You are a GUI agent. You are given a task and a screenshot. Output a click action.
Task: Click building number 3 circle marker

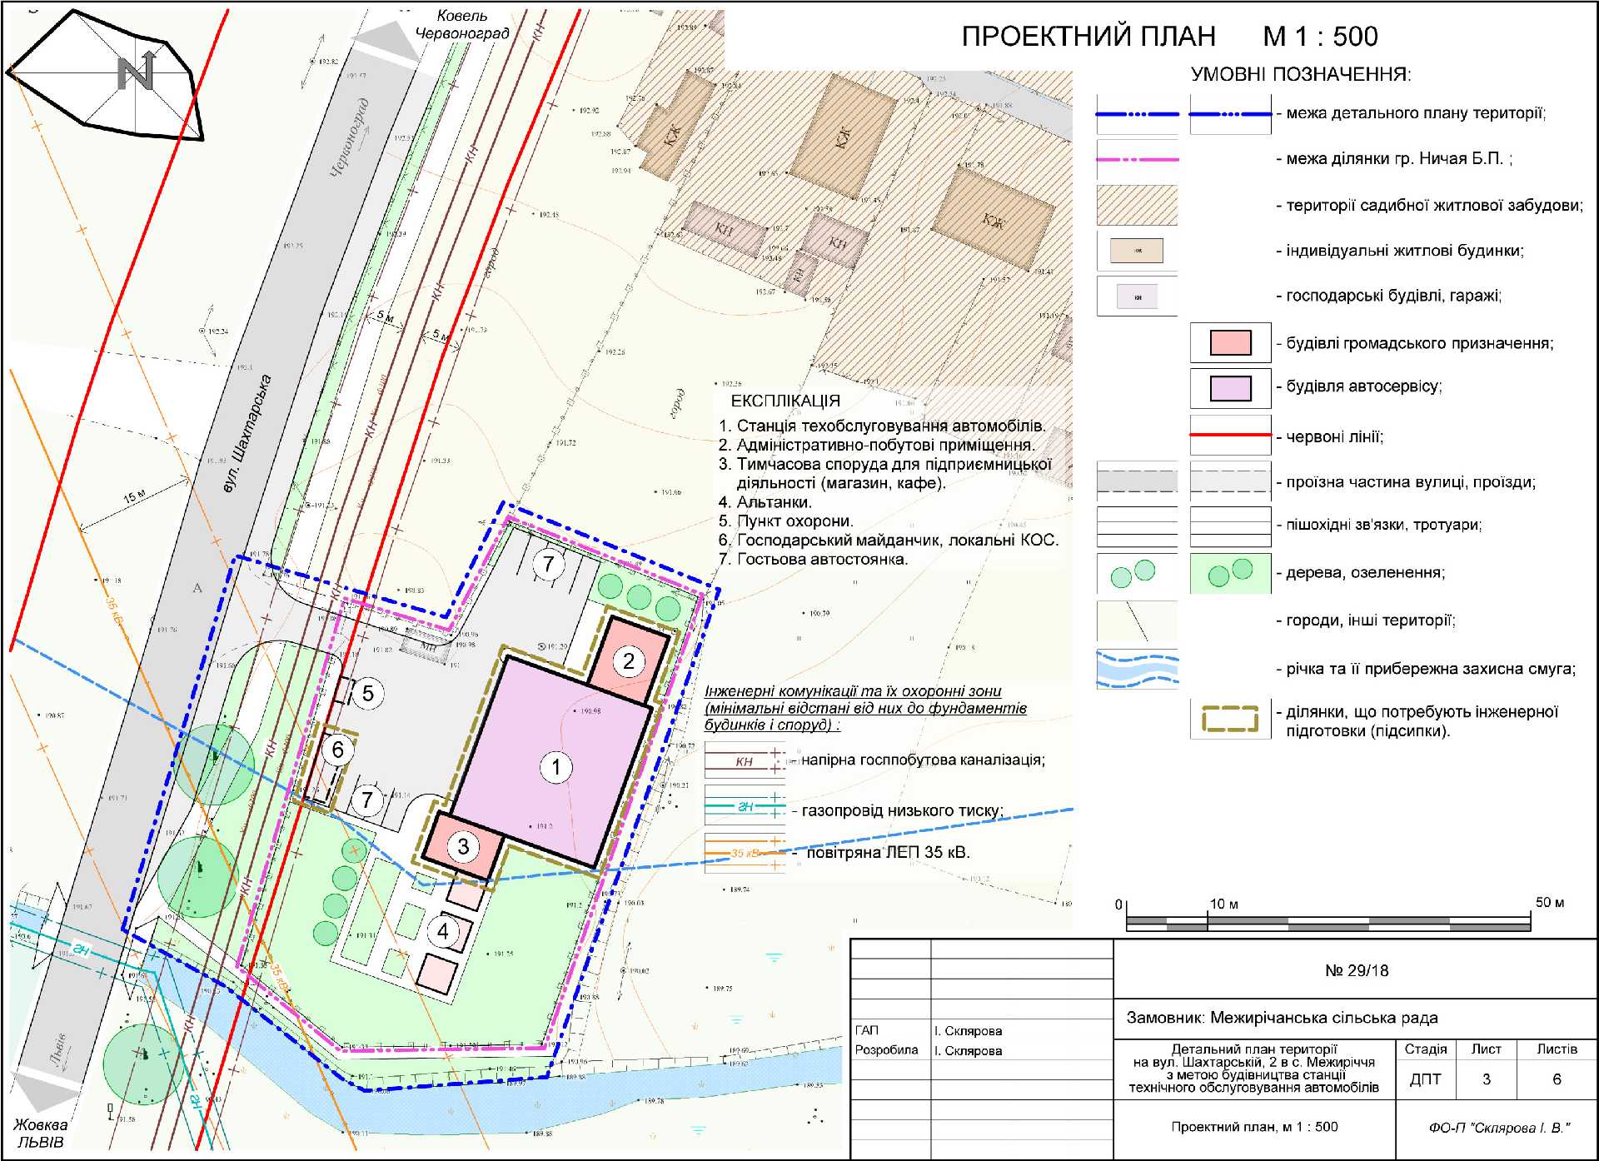pyautogui.click(x=463, y=848)
